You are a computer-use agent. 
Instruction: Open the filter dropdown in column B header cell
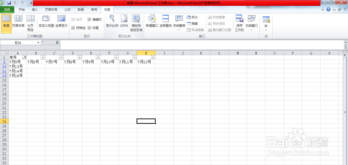point(43,57)
